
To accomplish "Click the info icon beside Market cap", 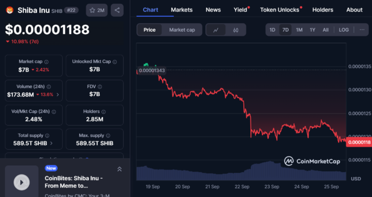I will pos(46,61).
